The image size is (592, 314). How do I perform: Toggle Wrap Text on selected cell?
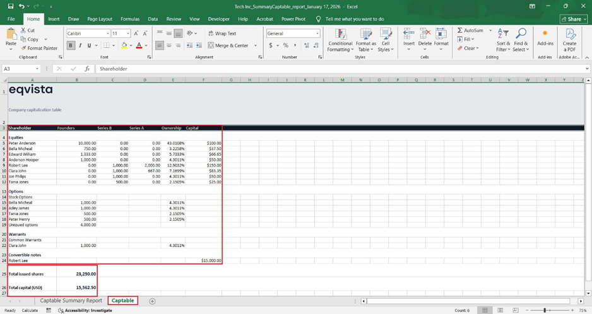click(x=221, y=33)
